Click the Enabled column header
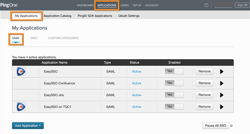The width and height of the screenshot is (250, 134). pyautogui.click(x=174, y=62)
